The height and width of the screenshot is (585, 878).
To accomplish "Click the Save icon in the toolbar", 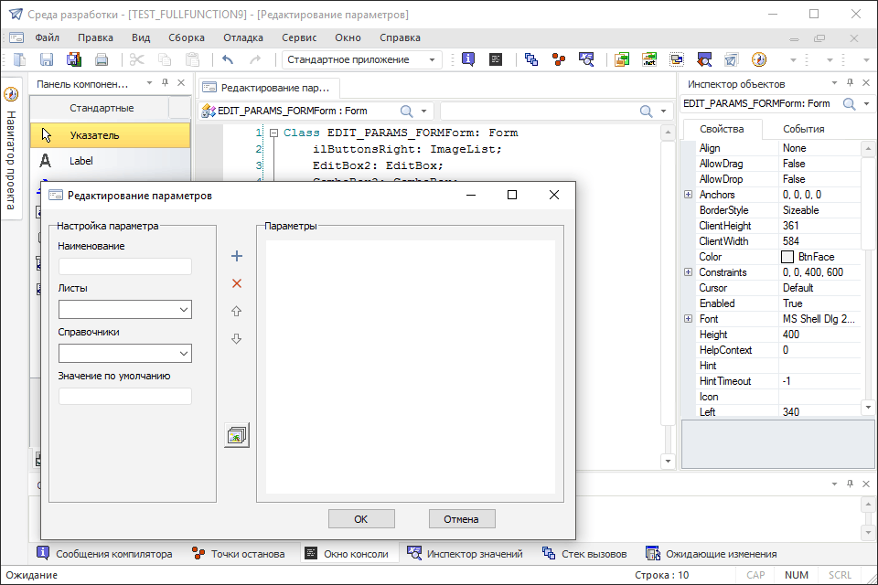I will pos(46,59).
